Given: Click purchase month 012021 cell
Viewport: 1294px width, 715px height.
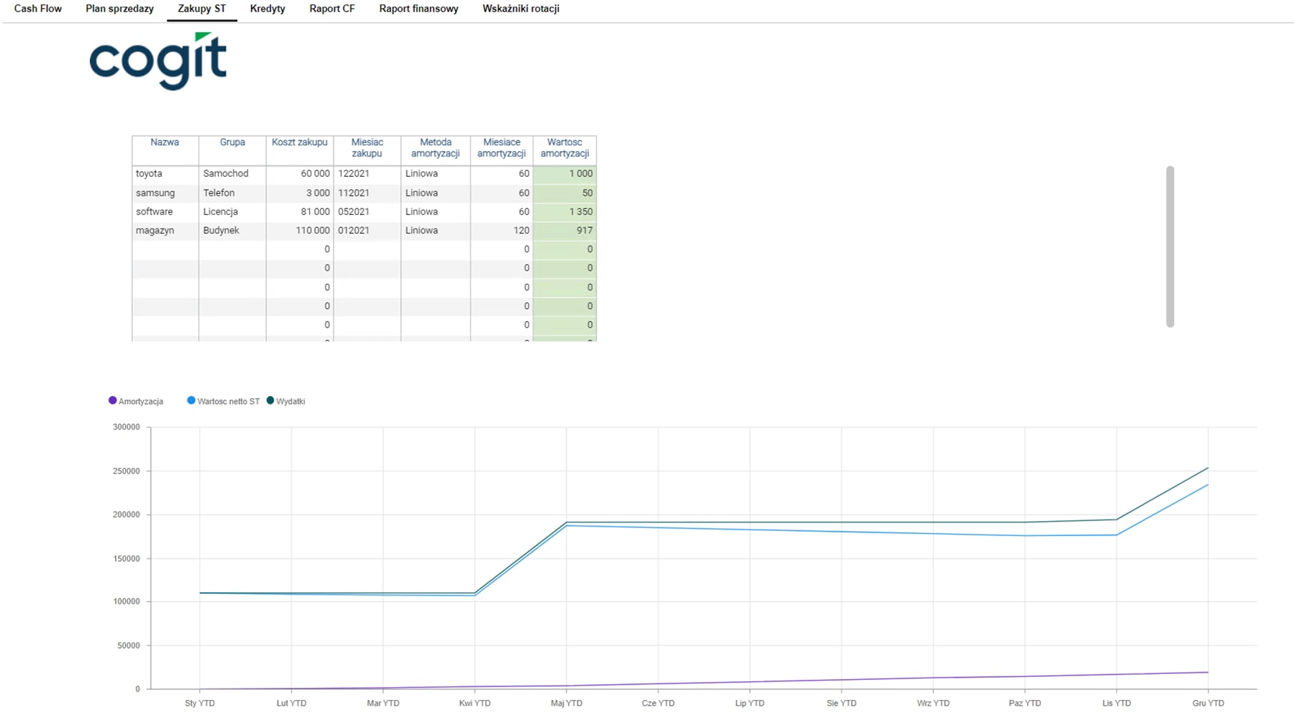Looking at the screenshot, I should [x=367, y=230].
